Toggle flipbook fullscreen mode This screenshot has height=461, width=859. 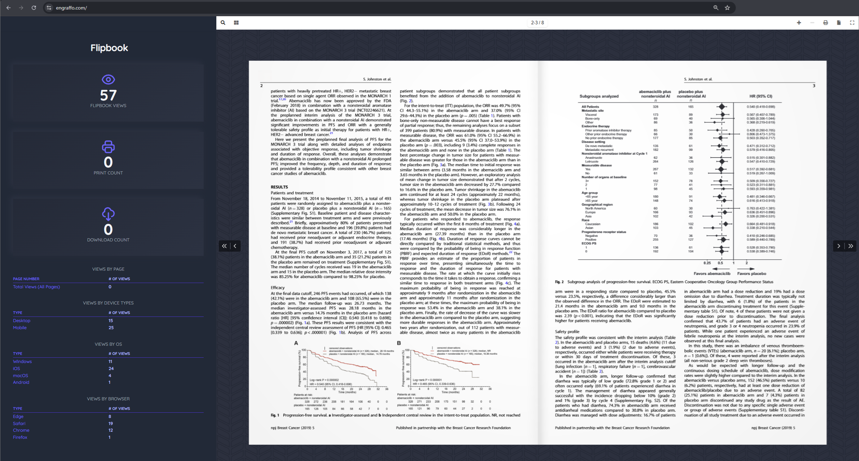(852, 23)
